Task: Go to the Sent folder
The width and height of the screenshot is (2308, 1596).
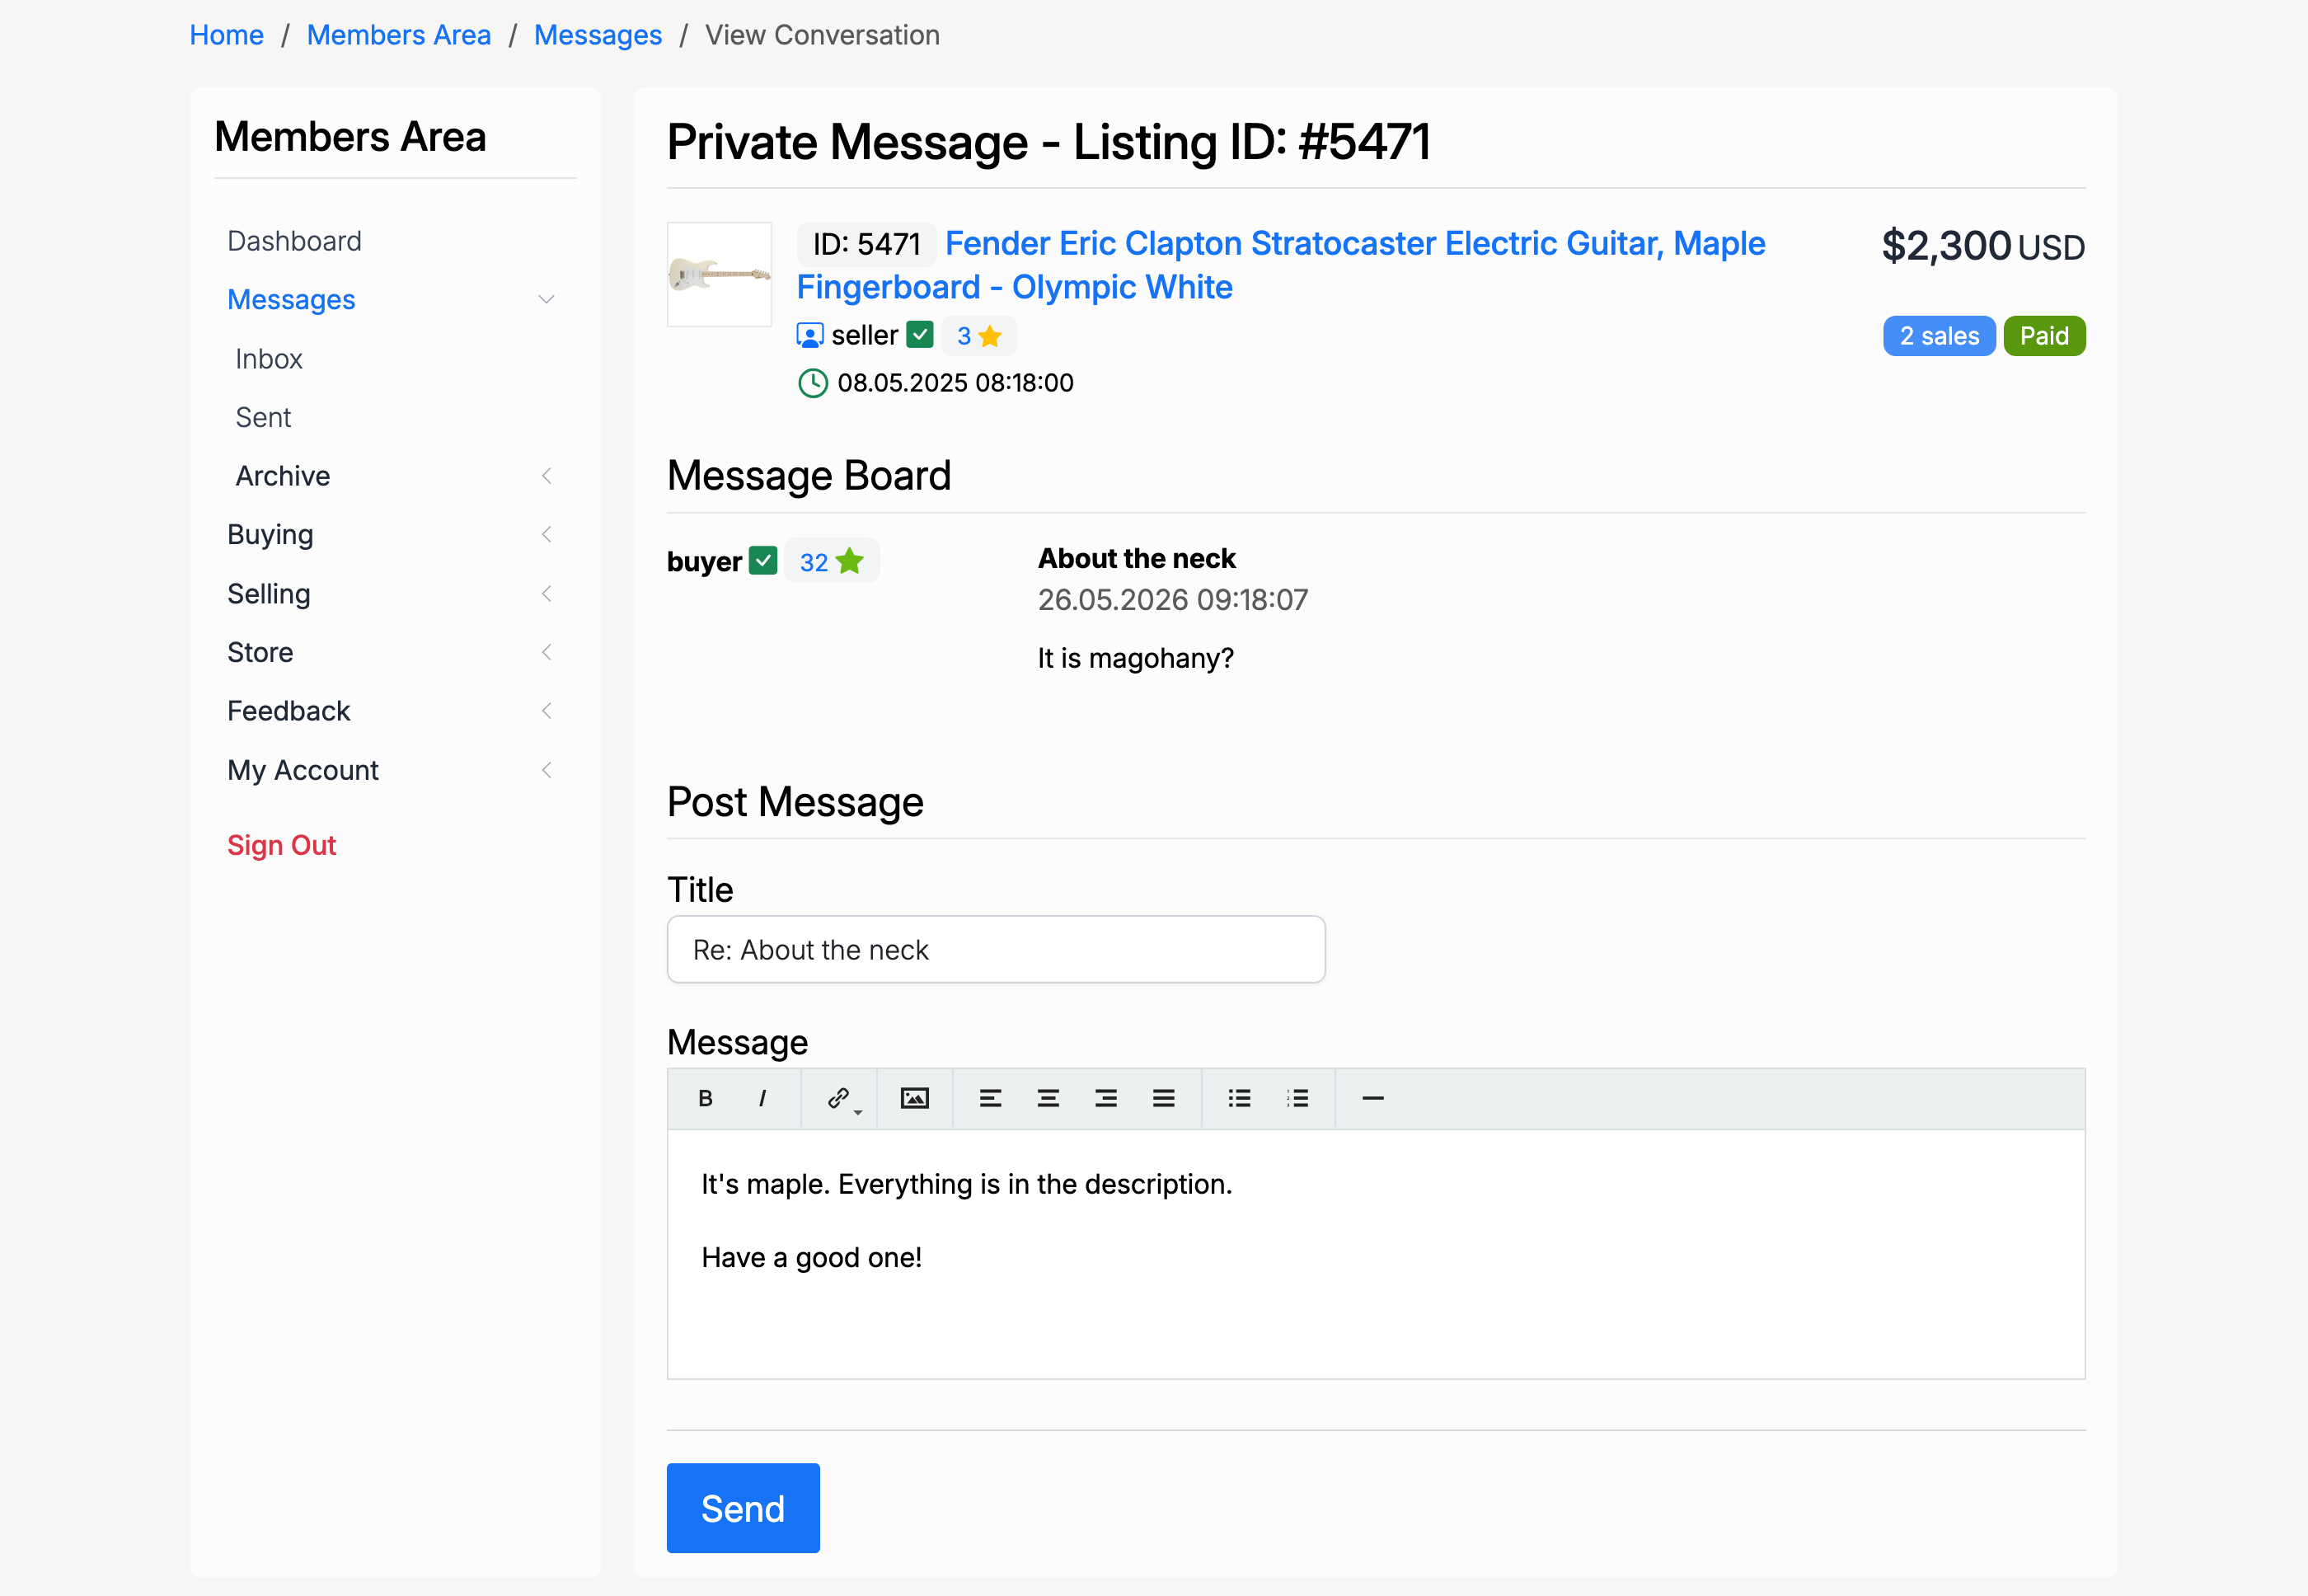Action: coord(263,418)
